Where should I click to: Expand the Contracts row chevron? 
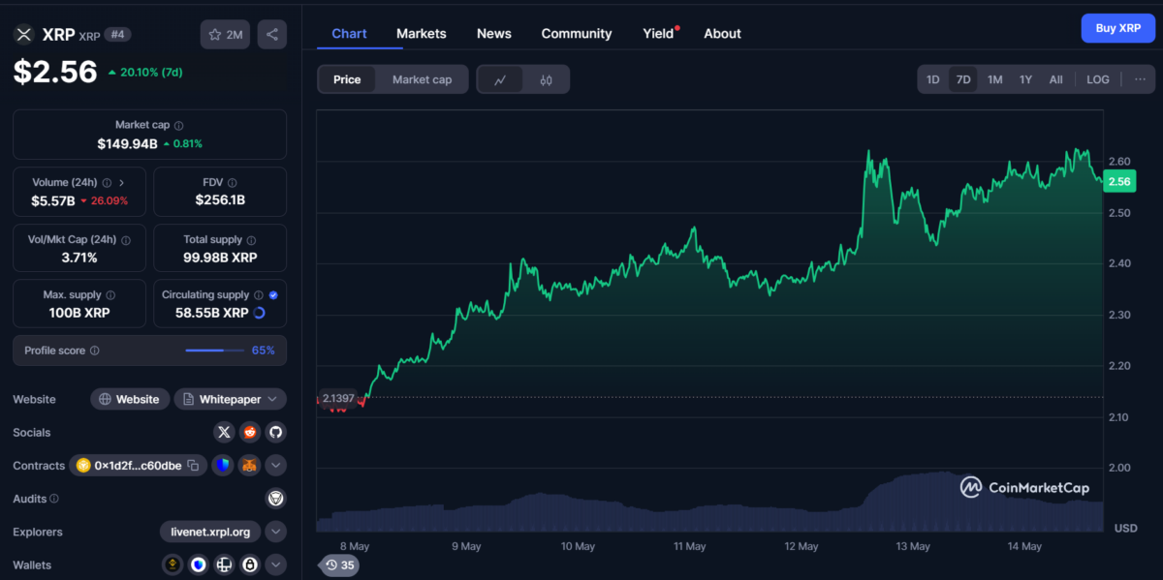point(275,466)
